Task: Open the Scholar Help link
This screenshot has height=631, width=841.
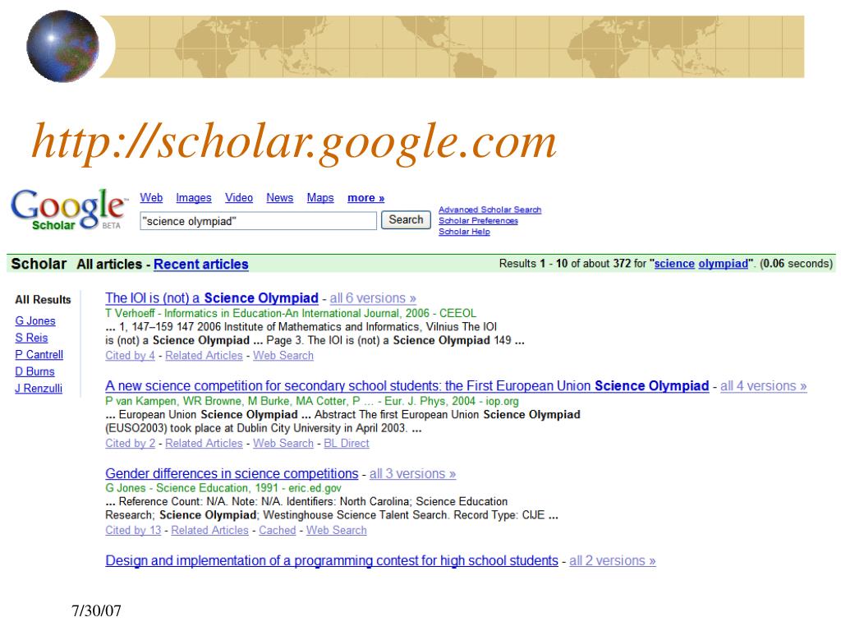Action: tap(464, 232)
